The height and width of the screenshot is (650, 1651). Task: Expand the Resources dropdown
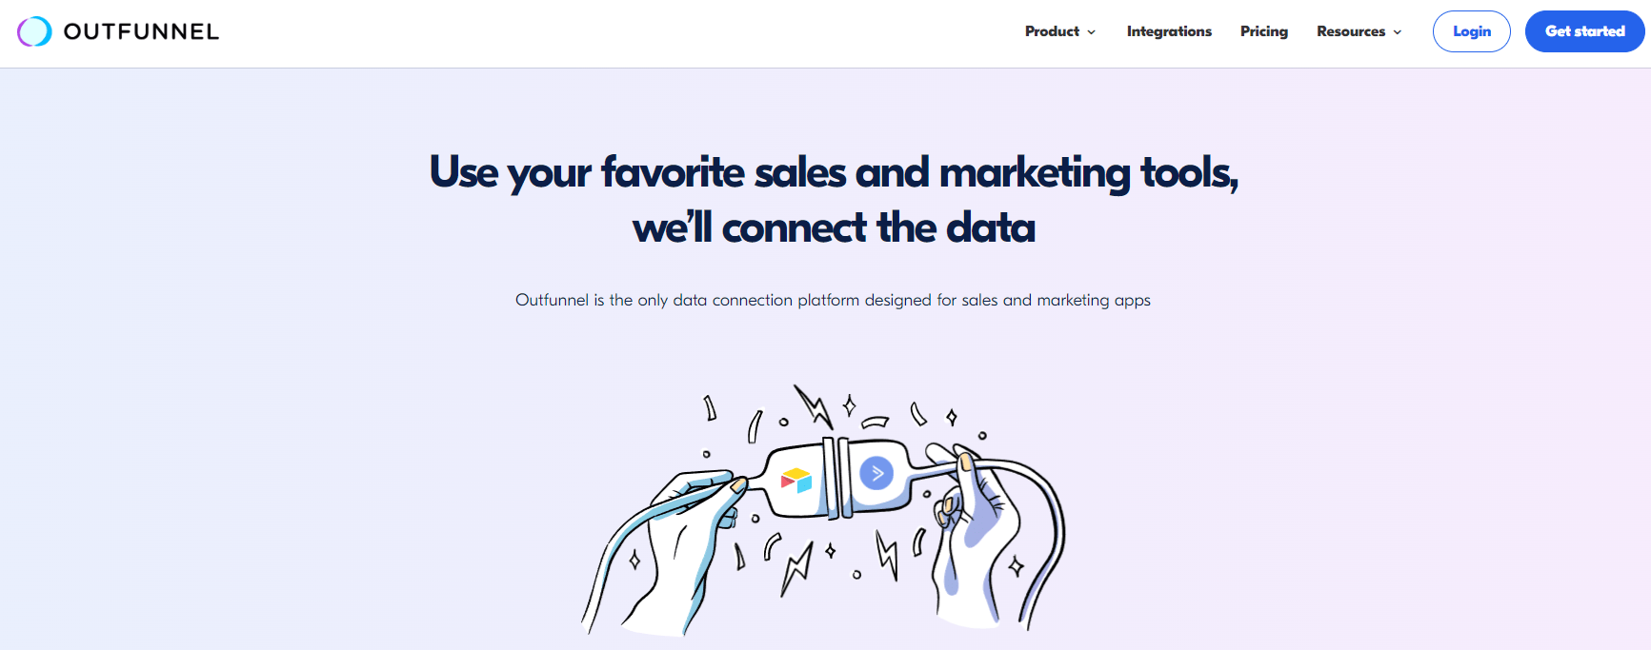pos(1351,31)
